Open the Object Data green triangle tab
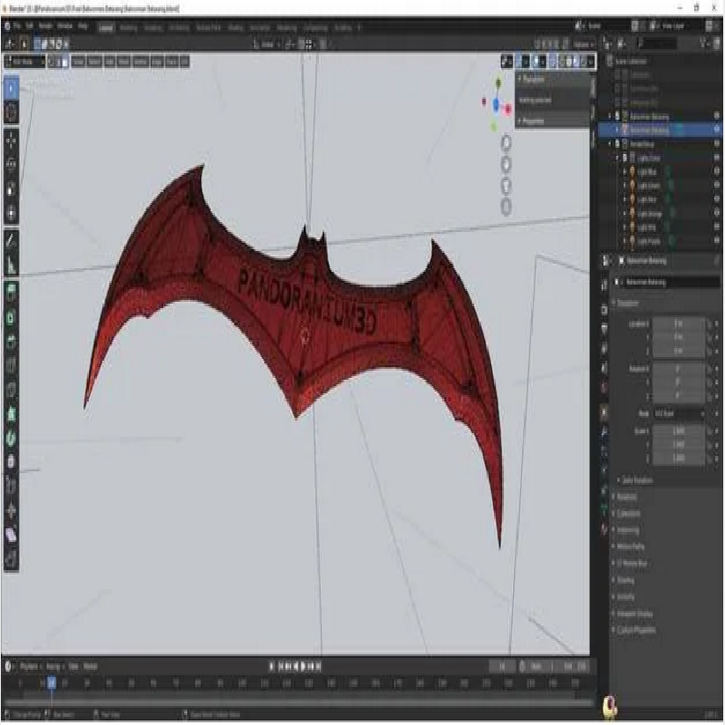Viewport: 725px width, 725px height. 604,510
